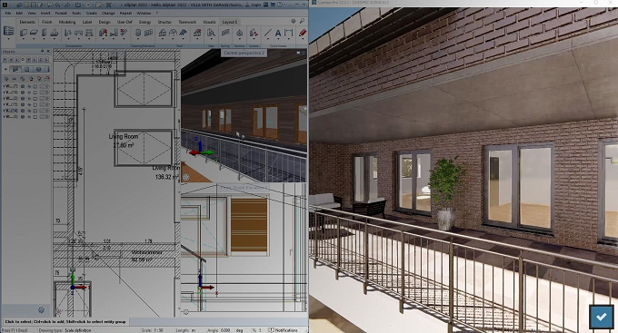Expand dropdown under the Actionbar role icon
This screenshot has height=333, width=618.
coord(8,39)
